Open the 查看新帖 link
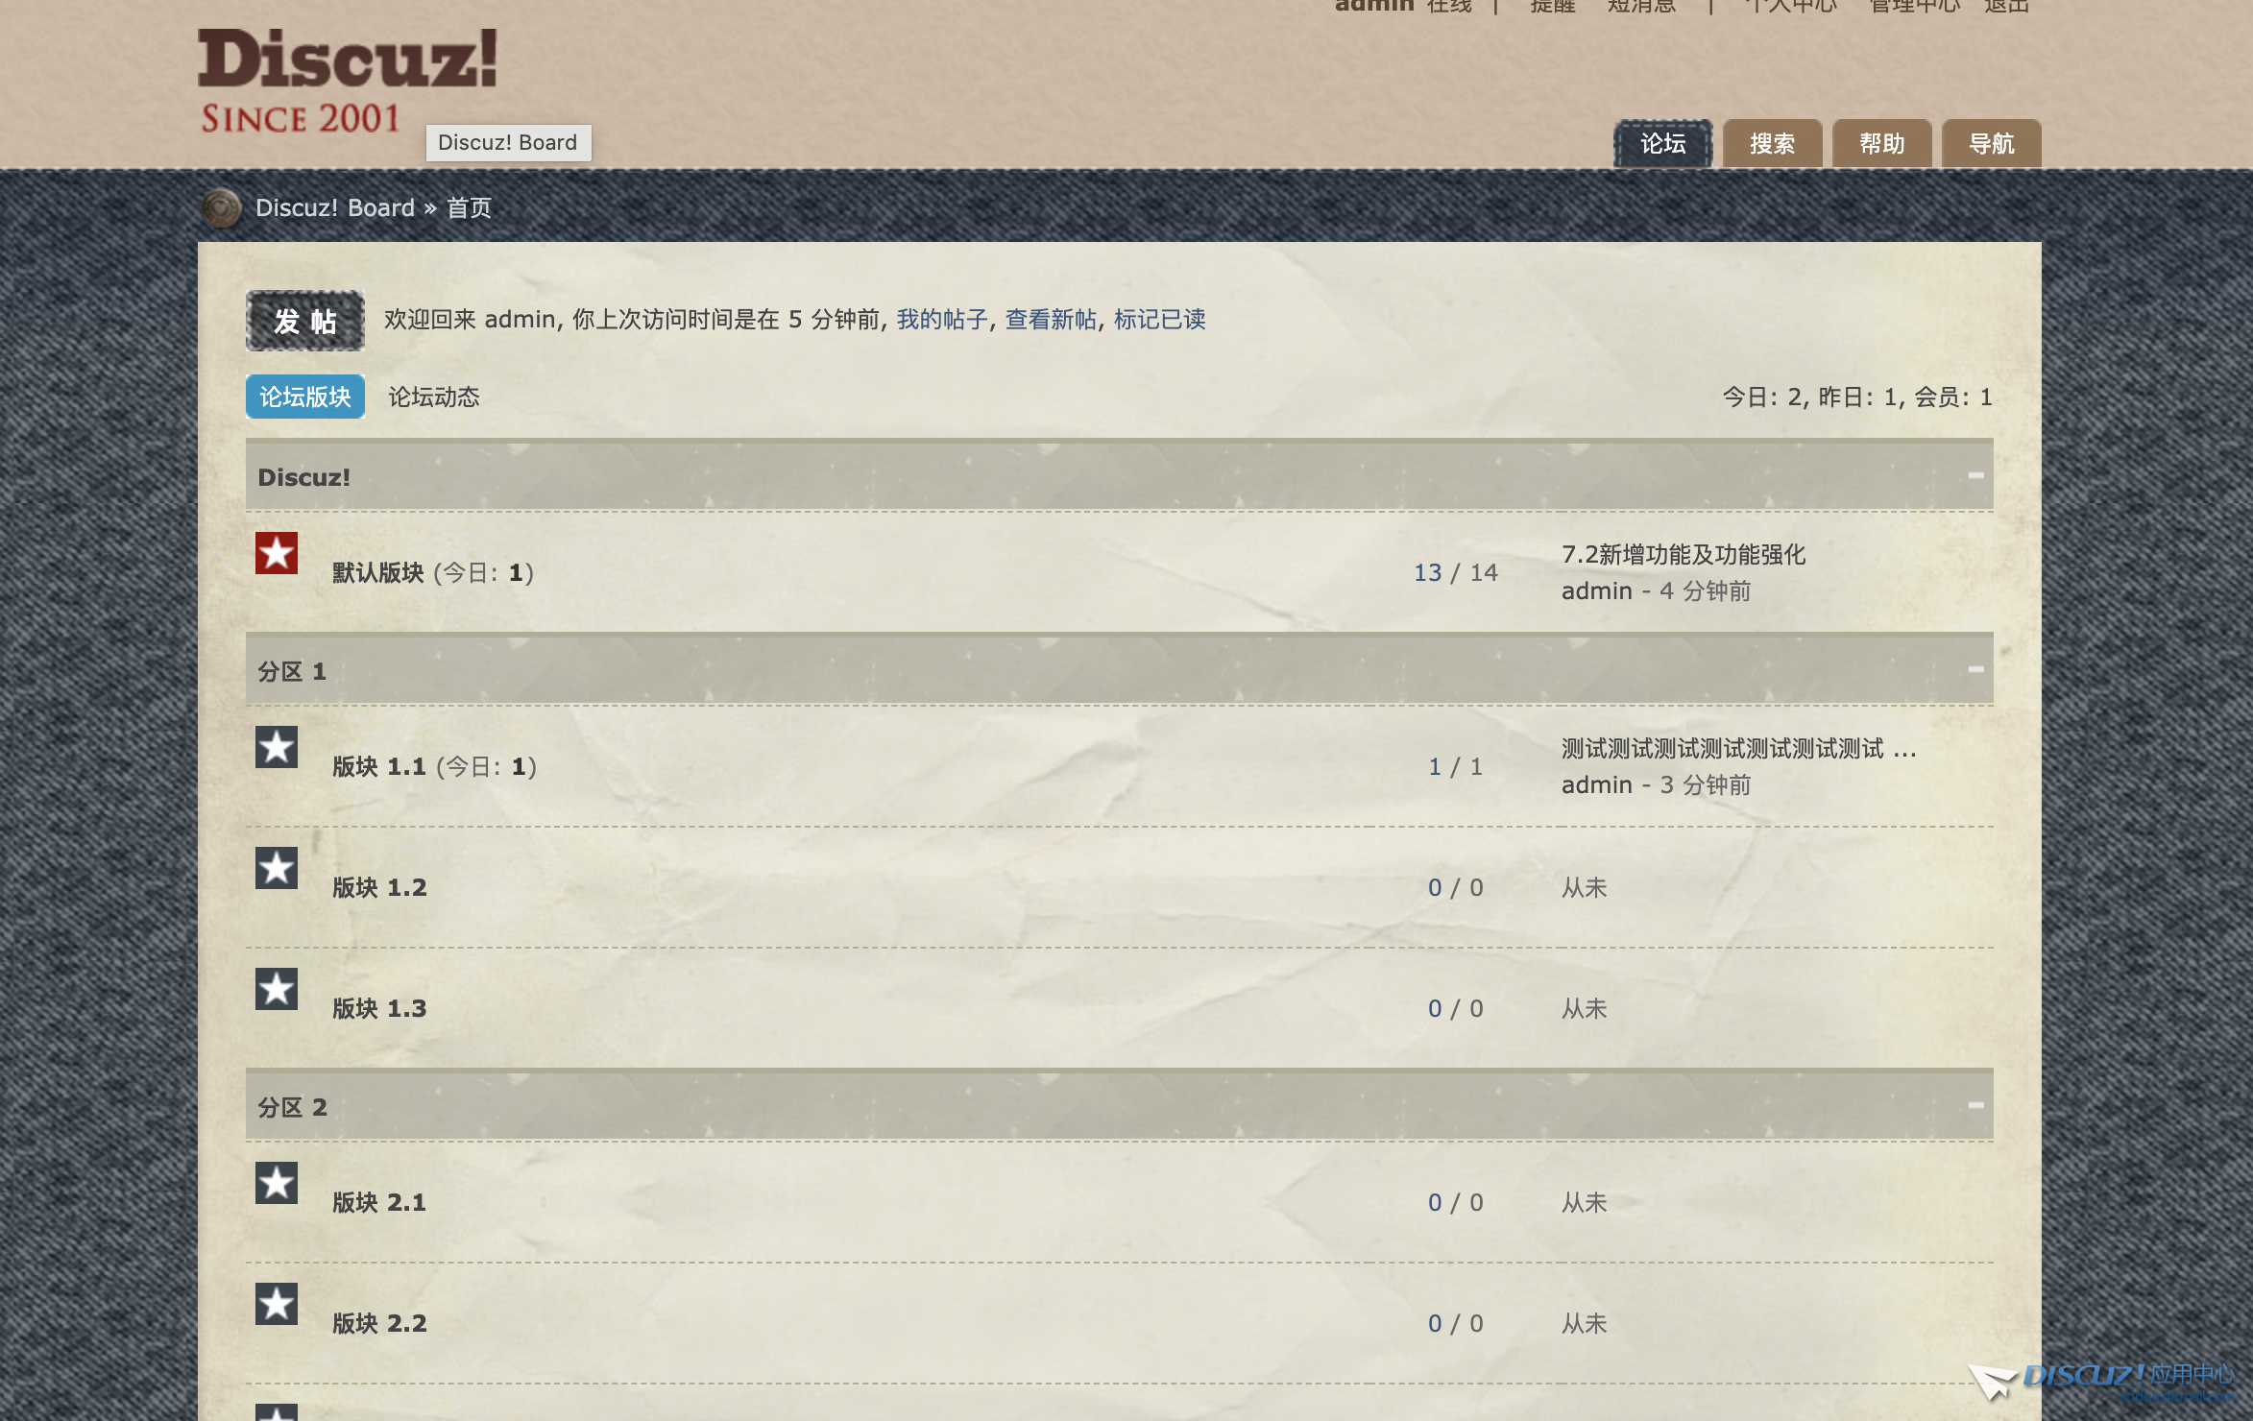The height and width of the screenshot is (1421, 2253). coord(1051,320)
